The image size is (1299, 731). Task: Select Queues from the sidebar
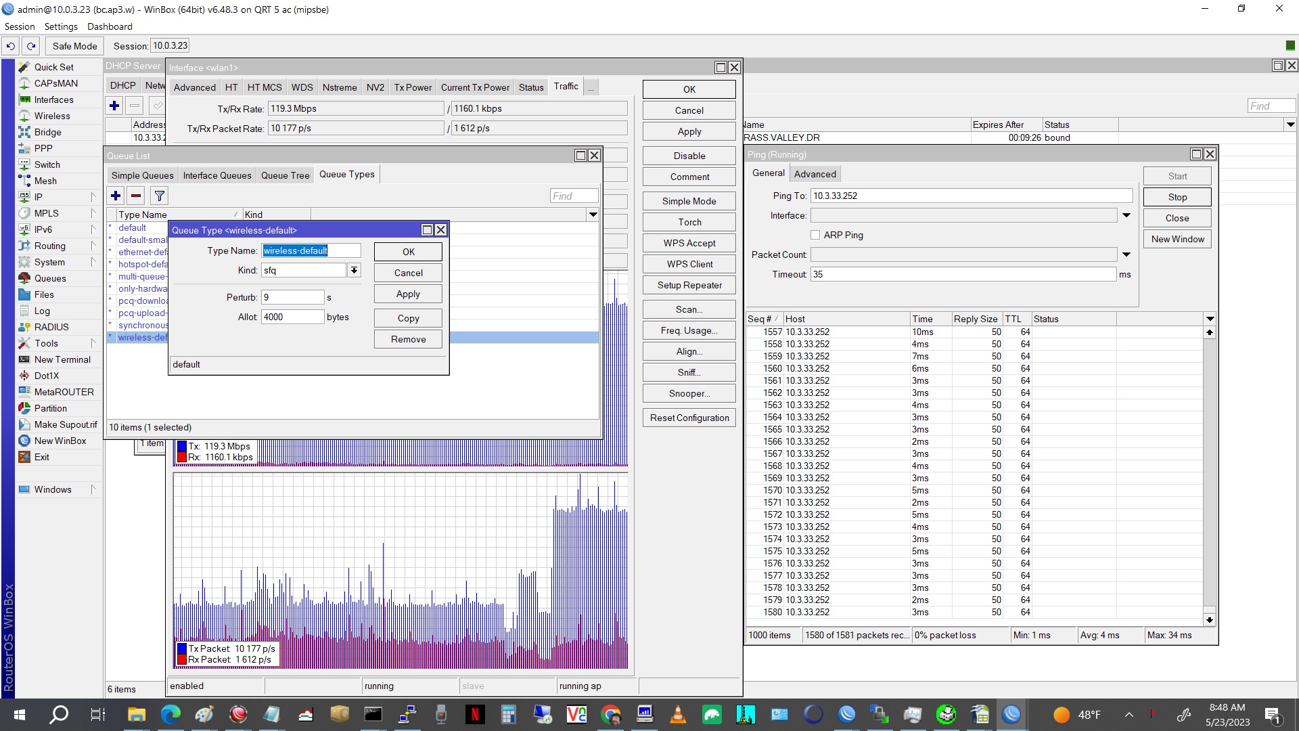point(51,278)
